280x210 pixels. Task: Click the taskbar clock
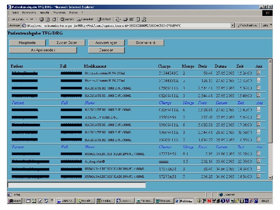[265, 201]
